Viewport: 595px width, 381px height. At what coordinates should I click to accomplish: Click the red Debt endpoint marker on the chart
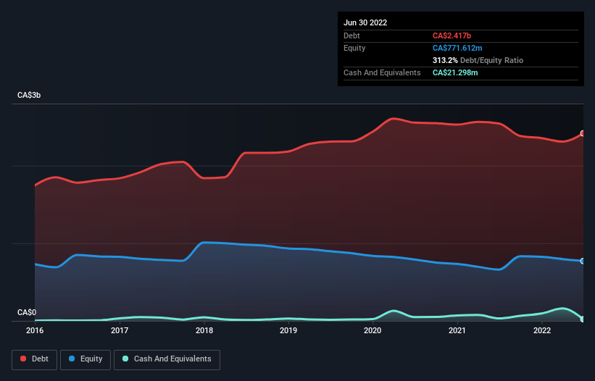tap(583, 133)
